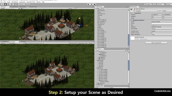Open the Help menu
The height and width of the screenshot is (96, 172).
(x=43, y=2)
